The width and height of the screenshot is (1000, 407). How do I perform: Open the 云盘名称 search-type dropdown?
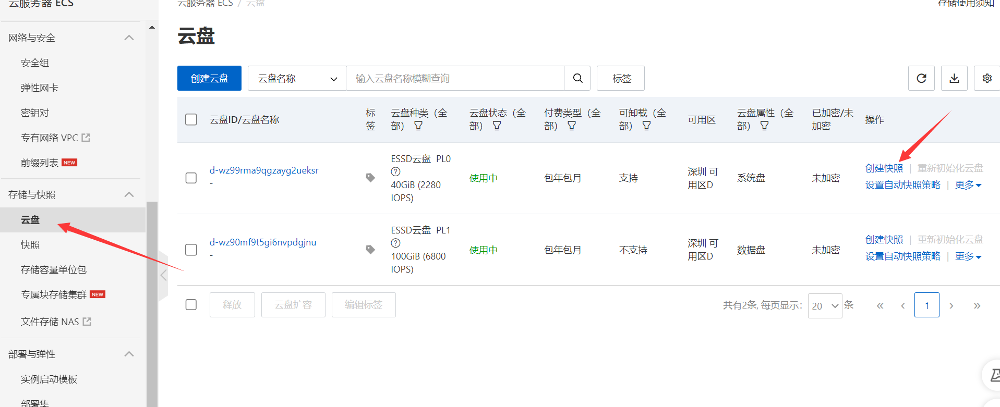pos(297,78)
